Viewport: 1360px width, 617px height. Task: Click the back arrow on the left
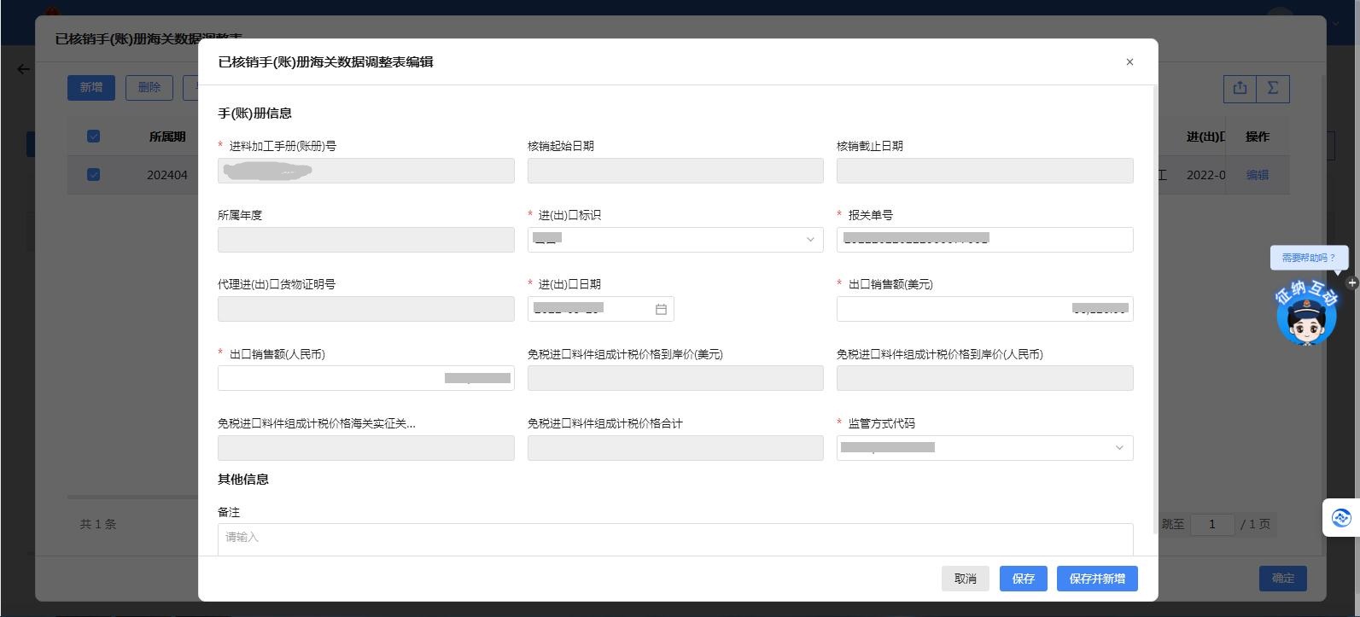point(23,69)
